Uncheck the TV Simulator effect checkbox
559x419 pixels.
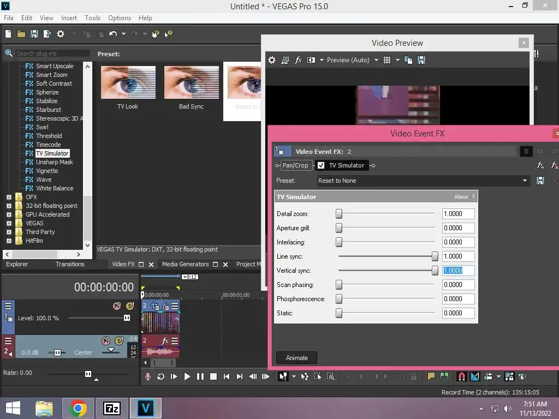click(321, 165)
